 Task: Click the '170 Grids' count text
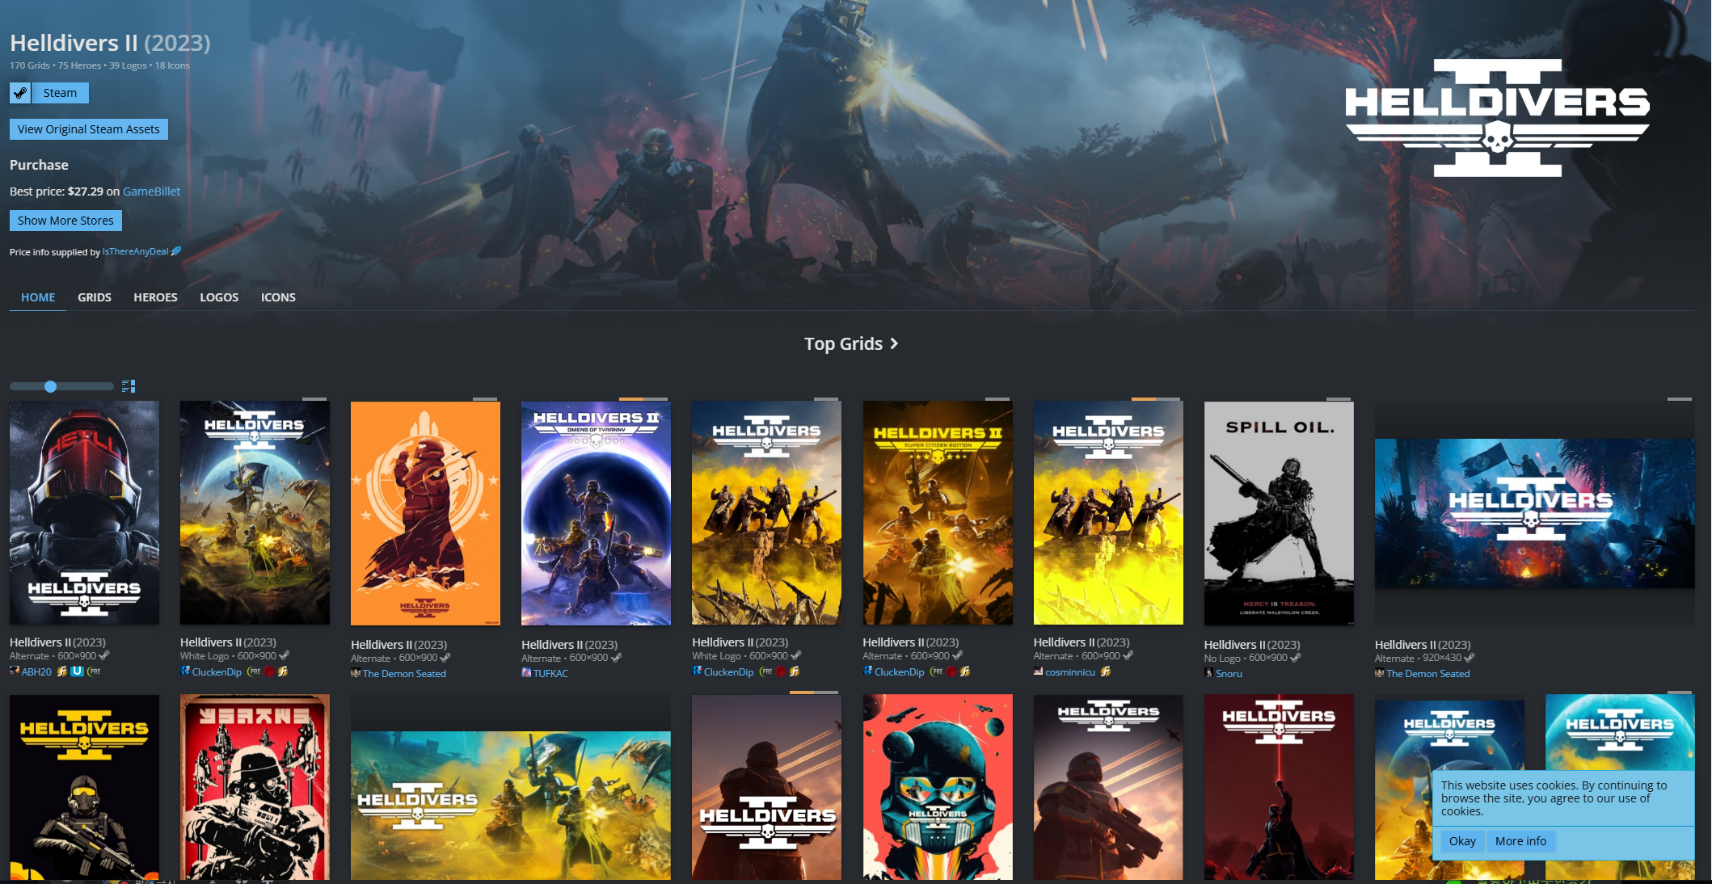30,65
